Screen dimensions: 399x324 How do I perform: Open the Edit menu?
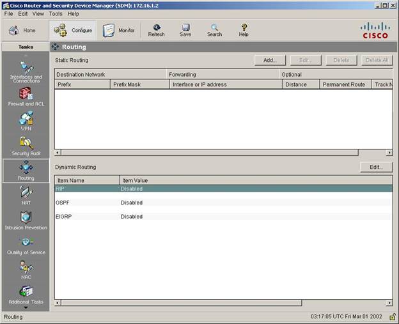pyautogui.click(x=22, y=13)
